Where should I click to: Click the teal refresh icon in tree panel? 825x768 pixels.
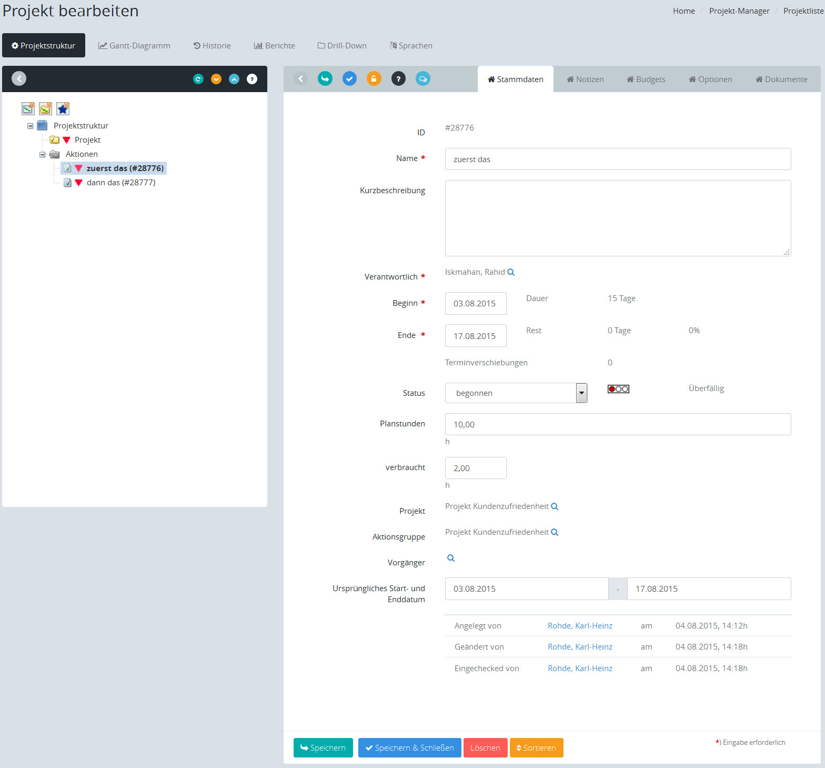click(198, 79)
